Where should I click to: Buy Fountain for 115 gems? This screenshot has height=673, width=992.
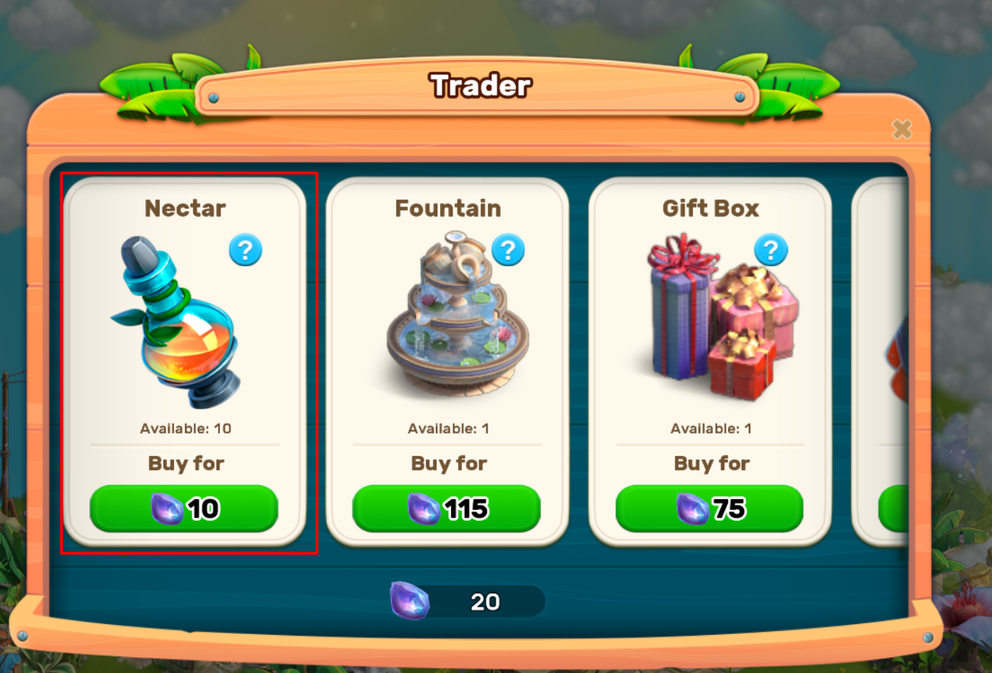click(447, 508)
